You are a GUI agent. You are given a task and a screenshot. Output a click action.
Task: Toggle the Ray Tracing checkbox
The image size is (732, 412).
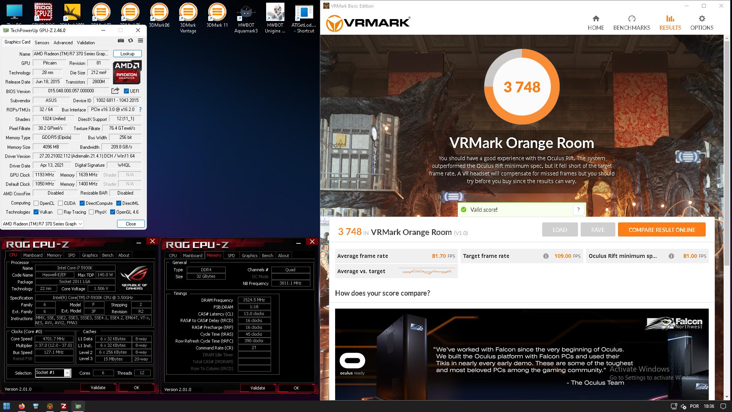[x=60, y=212]
